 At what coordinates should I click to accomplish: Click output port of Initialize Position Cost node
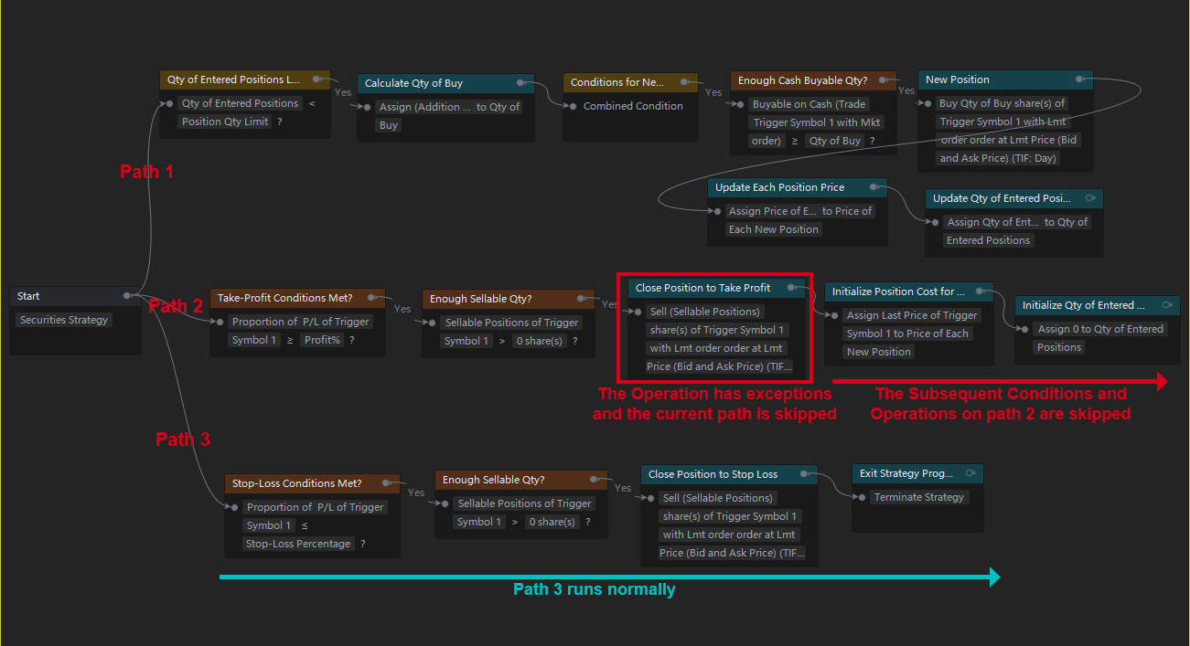[980, 291]
